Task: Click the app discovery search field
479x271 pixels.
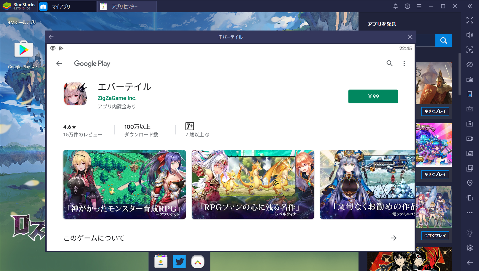Action: tap(426, 41)
